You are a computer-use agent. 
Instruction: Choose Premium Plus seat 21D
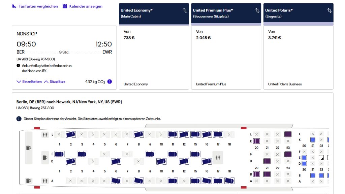point(267,161)
